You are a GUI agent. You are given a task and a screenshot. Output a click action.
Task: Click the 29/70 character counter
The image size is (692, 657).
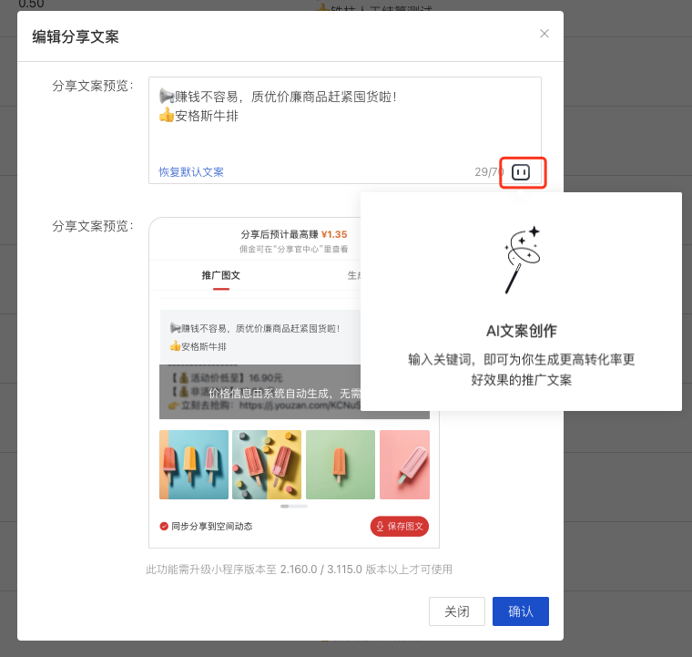tap(489, 171)
